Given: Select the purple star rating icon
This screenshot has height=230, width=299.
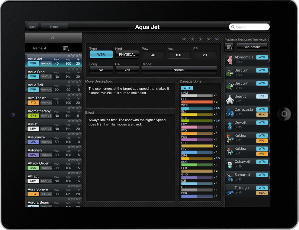Looking at the screenshot, I should coord(217,39).
